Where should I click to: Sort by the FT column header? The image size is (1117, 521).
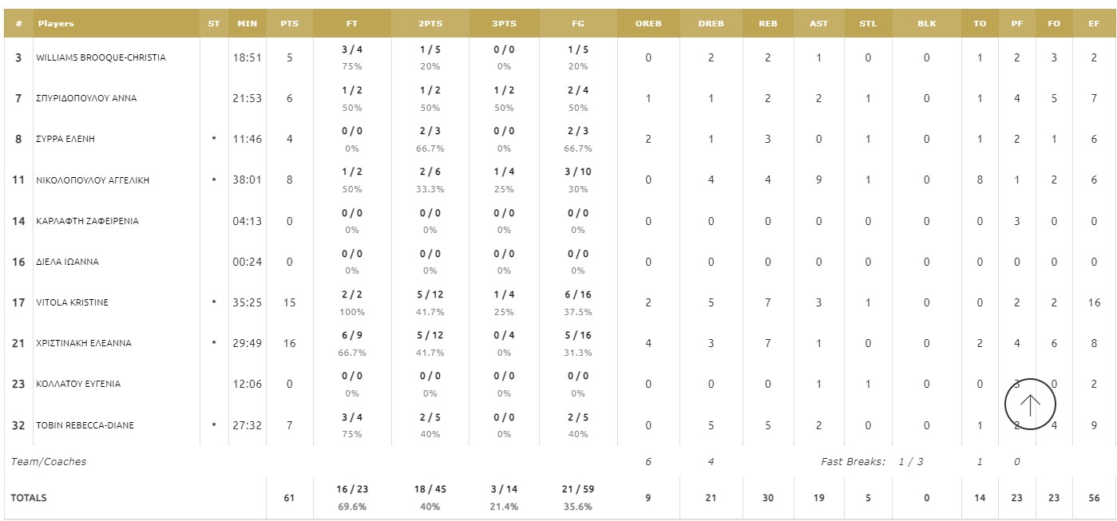351,24
